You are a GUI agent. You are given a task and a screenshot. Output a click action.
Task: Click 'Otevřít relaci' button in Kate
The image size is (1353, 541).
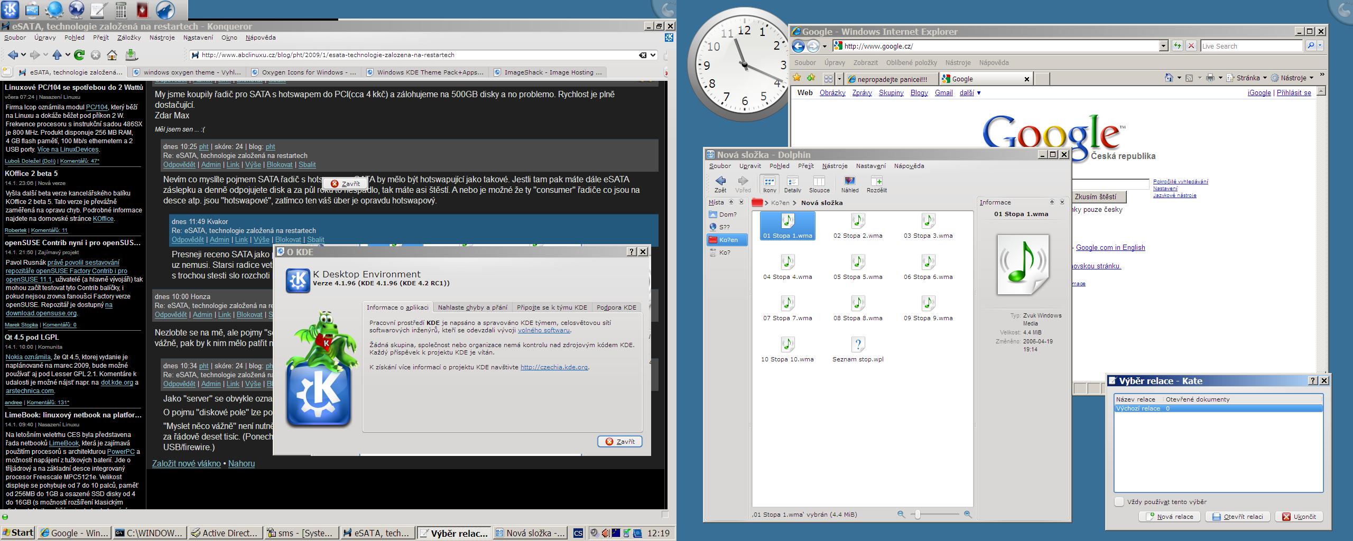pyautogui.click(x=1237, y=517)
